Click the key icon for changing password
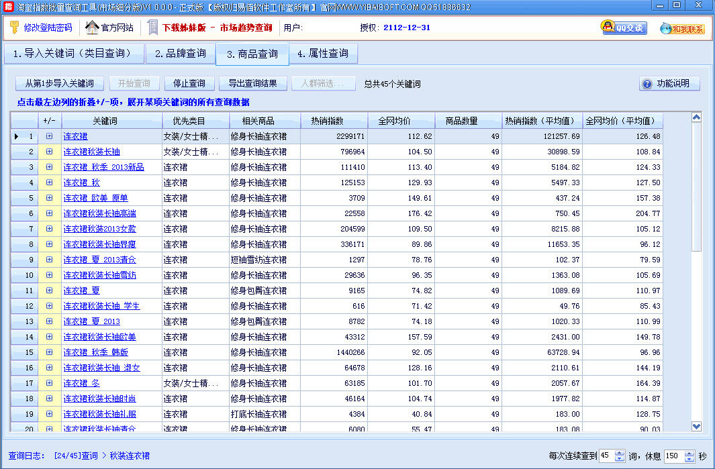715x469 pixels. tap(14, 28)
